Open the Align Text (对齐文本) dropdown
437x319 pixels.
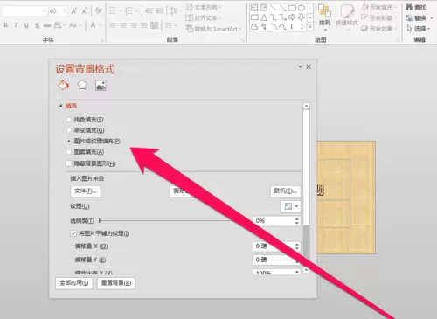[203, 18]
